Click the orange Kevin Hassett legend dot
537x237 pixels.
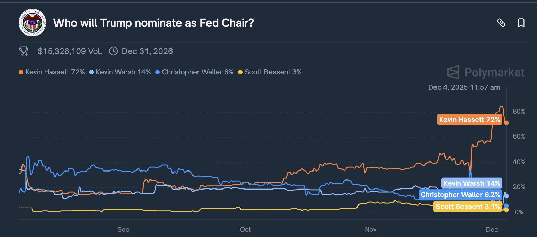click(x=21, y=72)
